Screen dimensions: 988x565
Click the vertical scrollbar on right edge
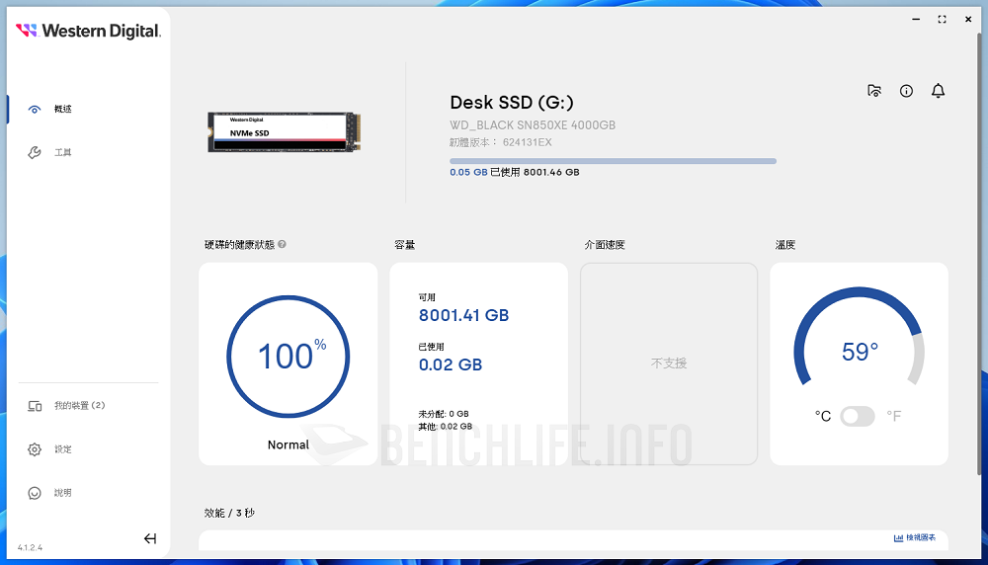[978, 252]
